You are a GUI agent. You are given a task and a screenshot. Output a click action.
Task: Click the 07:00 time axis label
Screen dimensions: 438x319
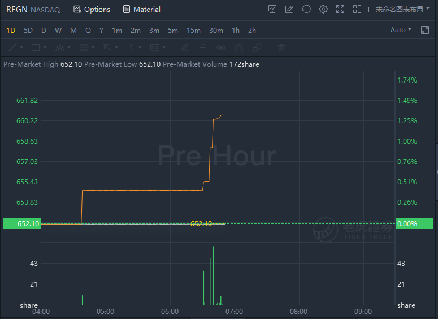[x=235, y=312]
